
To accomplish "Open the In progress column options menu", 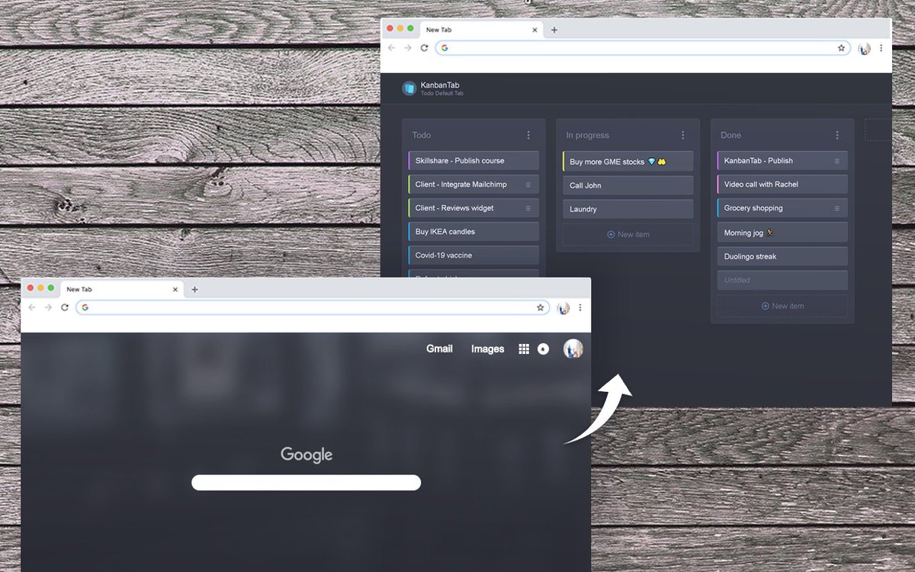I will tap(682, 135).
